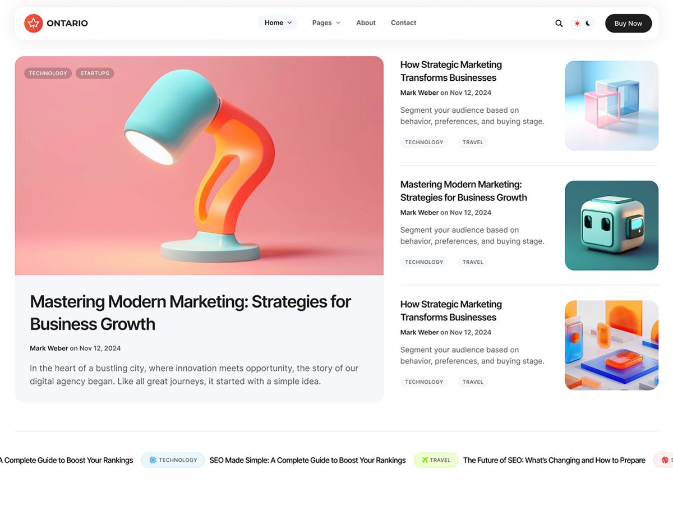Click the red badge icon at ticker end
This screenshot has height=505, width=673.
click(665, 460)
